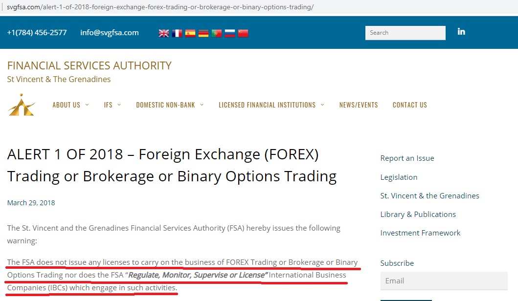This screenshot has width=518, height=301.
Task: Click the Search input field
Action: [x=405, y=33]
